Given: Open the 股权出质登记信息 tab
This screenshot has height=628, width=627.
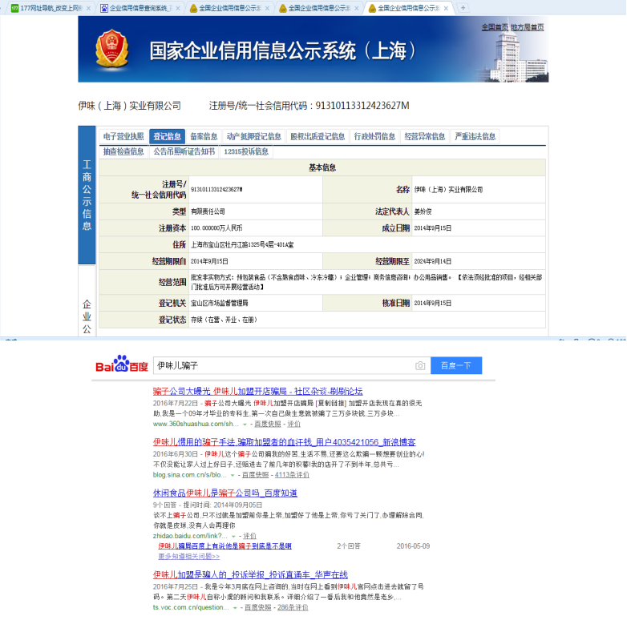Looking at the screenshot, I should [x=318, y=136].
